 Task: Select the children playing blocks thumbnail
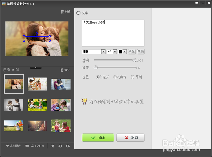[37, 84]
